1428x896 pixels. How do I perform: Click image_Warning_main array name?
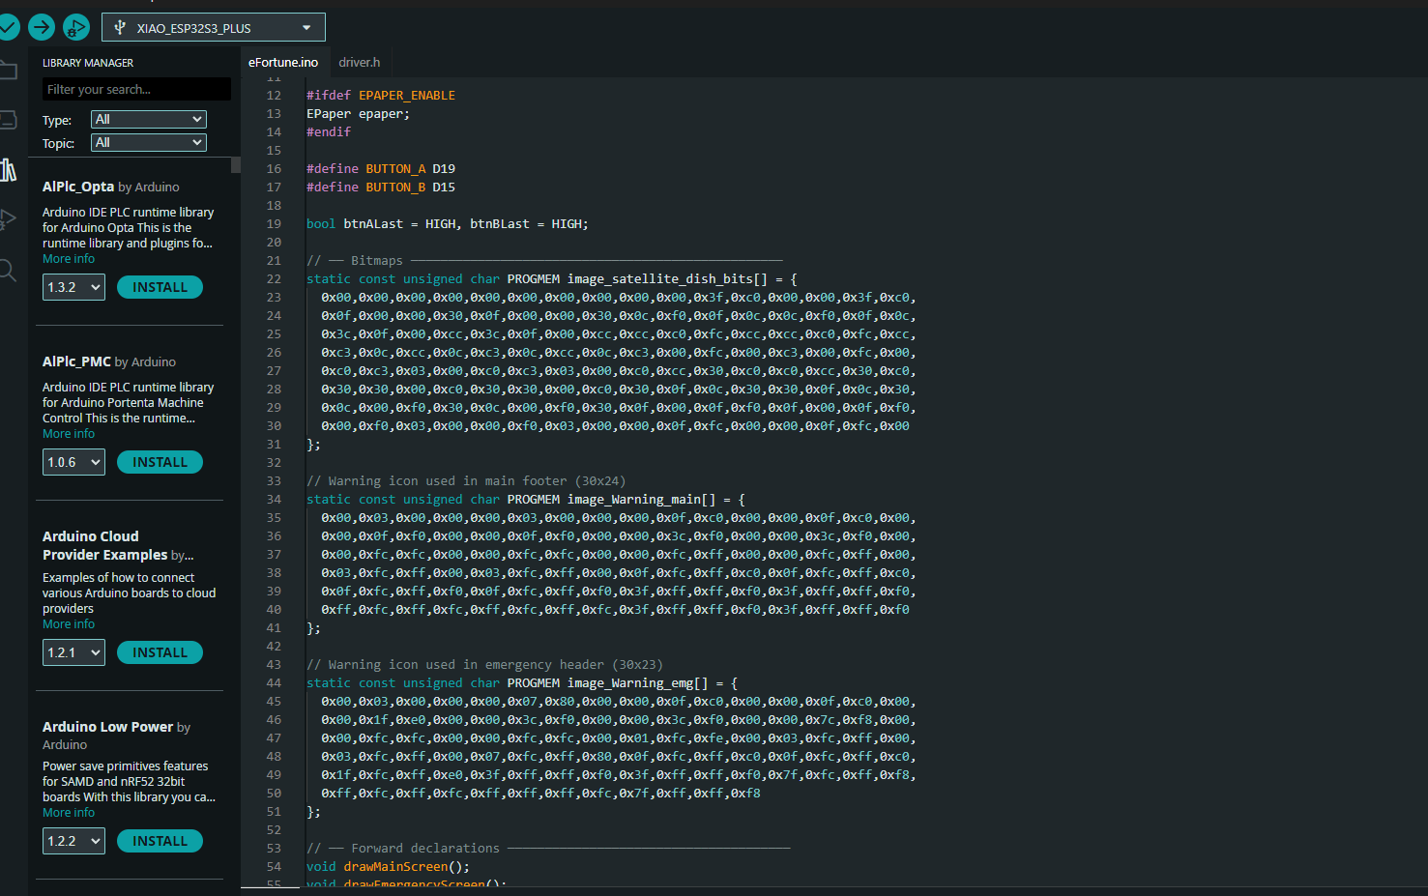(x=633, y=499)
